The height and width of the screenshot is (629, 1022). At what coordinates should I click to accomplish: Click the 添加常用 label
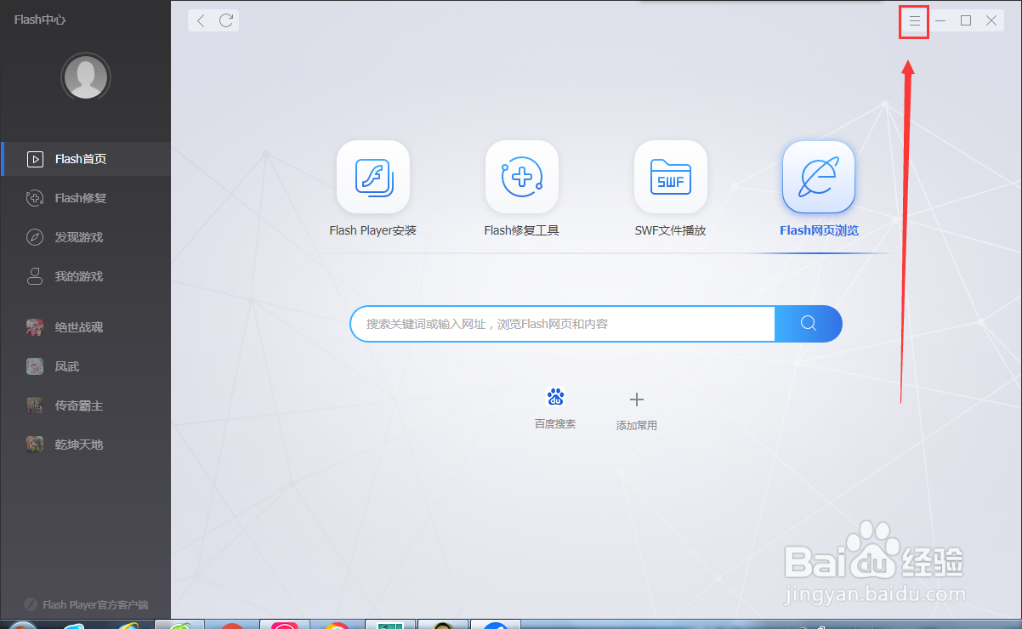click(x=637, y=425)
